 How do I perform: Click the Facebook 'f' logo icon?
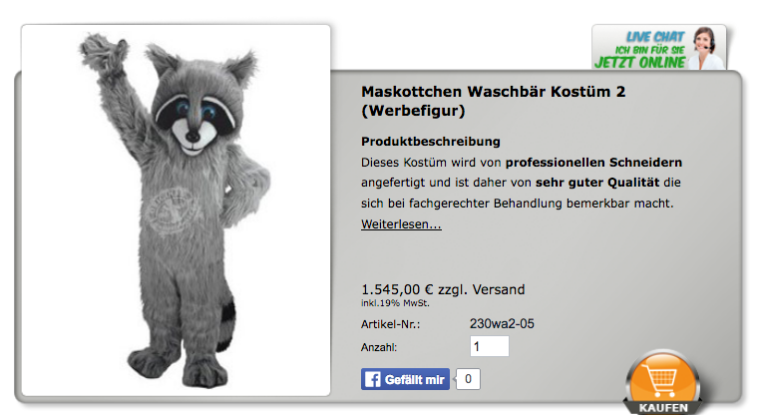coord(373,379)
